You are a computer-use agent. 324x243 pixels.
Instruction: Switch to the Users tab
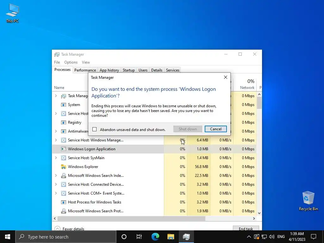point(143,70)
